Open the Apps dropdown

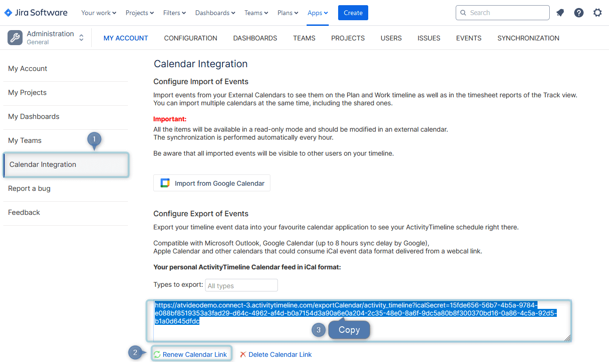click(x=318, y=13)
